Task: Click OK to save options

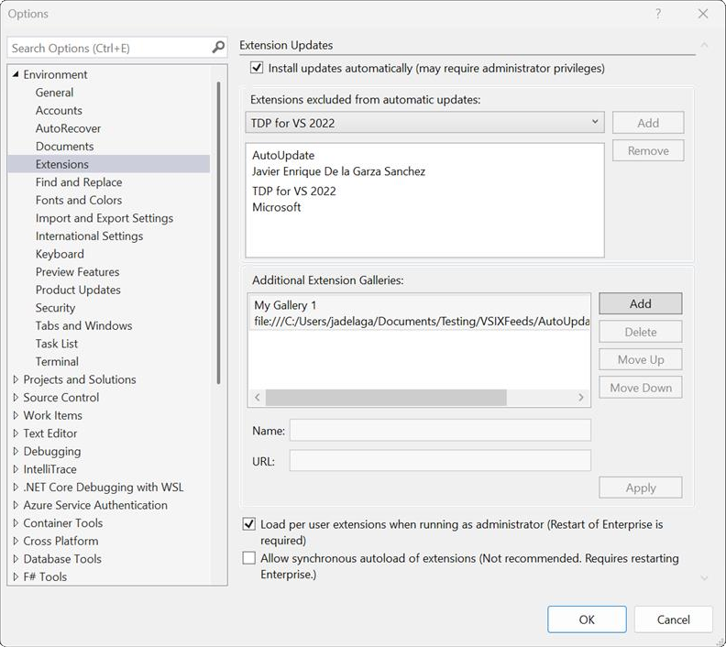Action: pos(587,620)
